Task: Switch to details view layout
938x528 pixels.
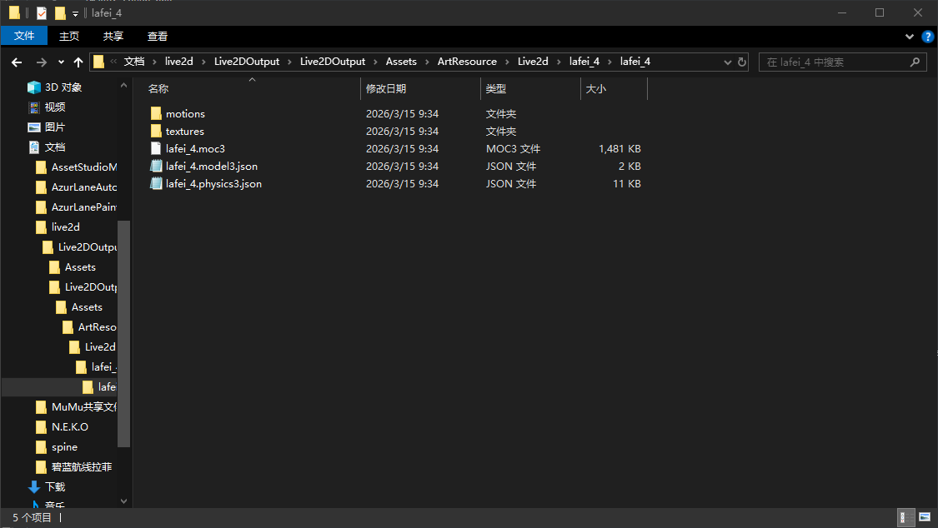Action: [905, 518]
